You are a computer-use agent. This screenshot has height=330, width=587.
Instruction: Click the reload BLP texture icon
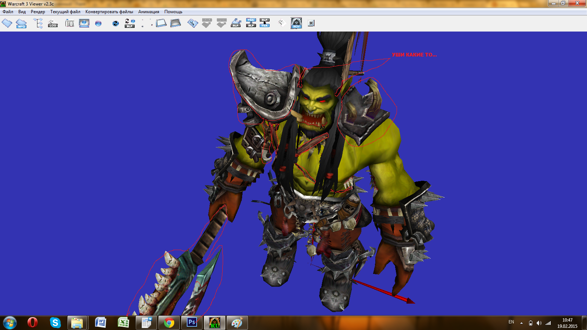point(130,23)
